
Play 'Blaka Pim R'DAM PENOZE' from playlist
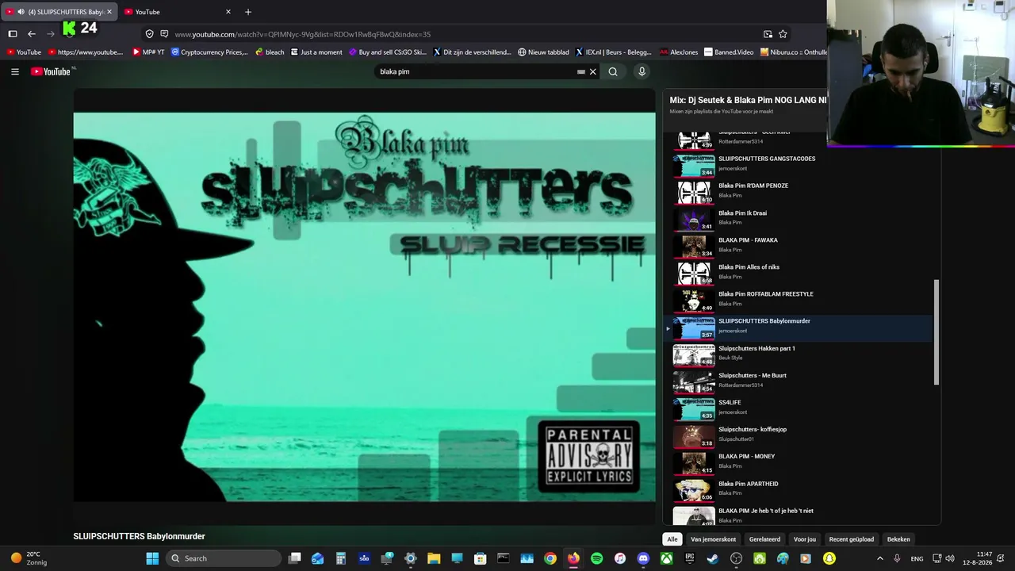tap(799, 191)
